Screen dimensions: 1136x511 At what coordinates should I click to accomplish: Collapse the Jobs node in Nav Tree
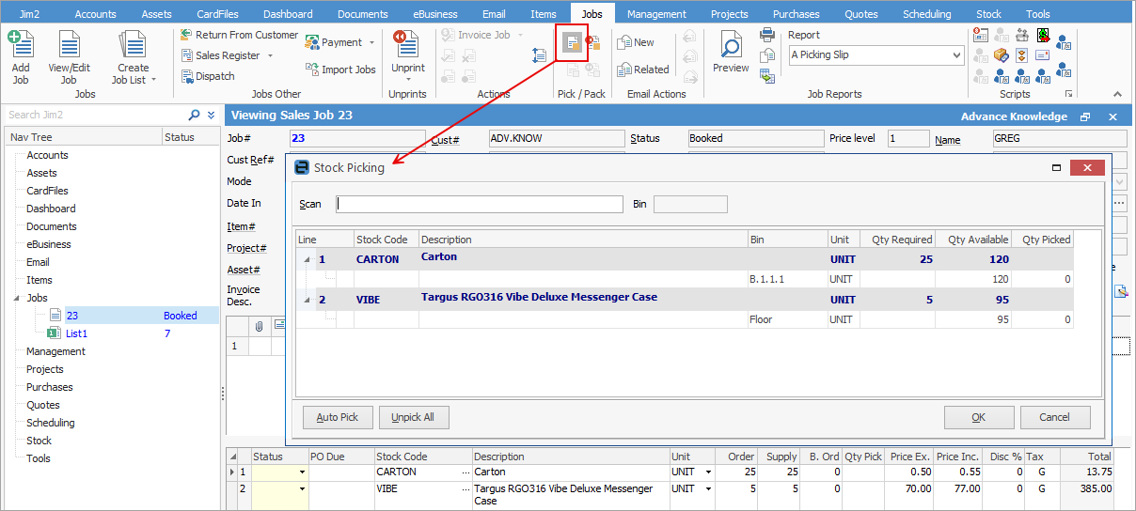tap(16, 298)
